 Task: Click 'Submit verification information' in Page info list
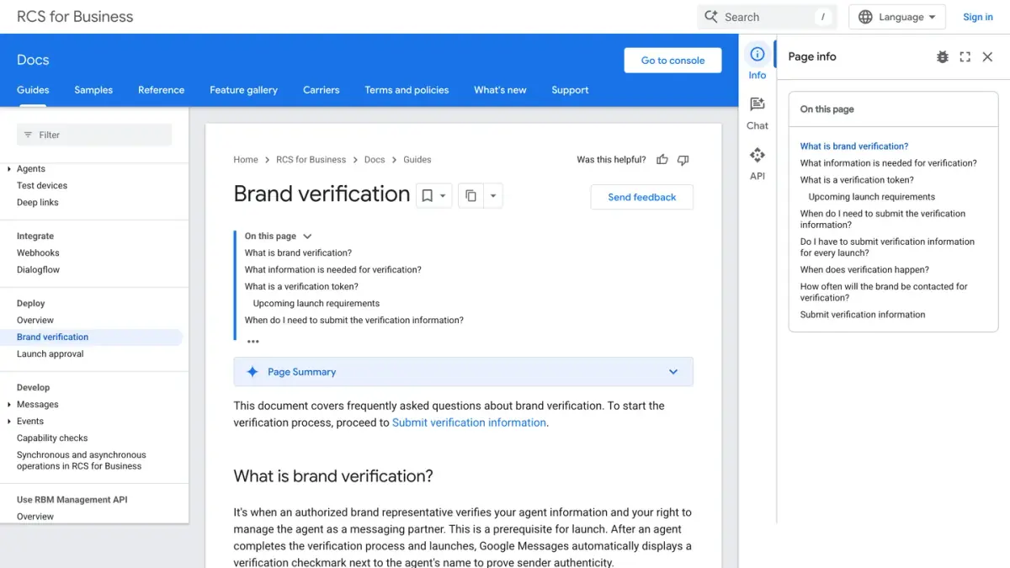863,315
